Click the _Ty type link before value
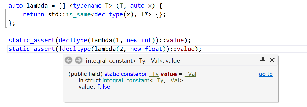The image size is (307, 107). coord(154,74)
